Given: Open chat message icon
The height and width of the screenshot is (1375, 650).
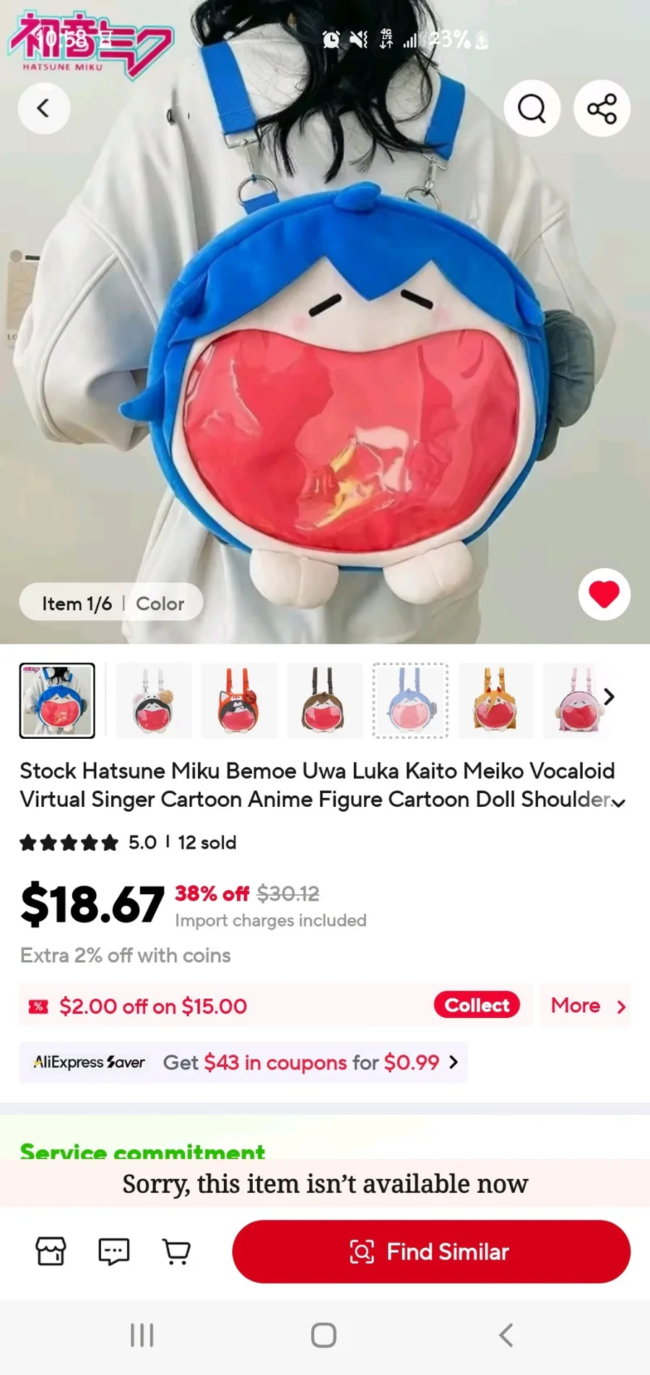Looking at the screenshot, I should coord(113,1251).
